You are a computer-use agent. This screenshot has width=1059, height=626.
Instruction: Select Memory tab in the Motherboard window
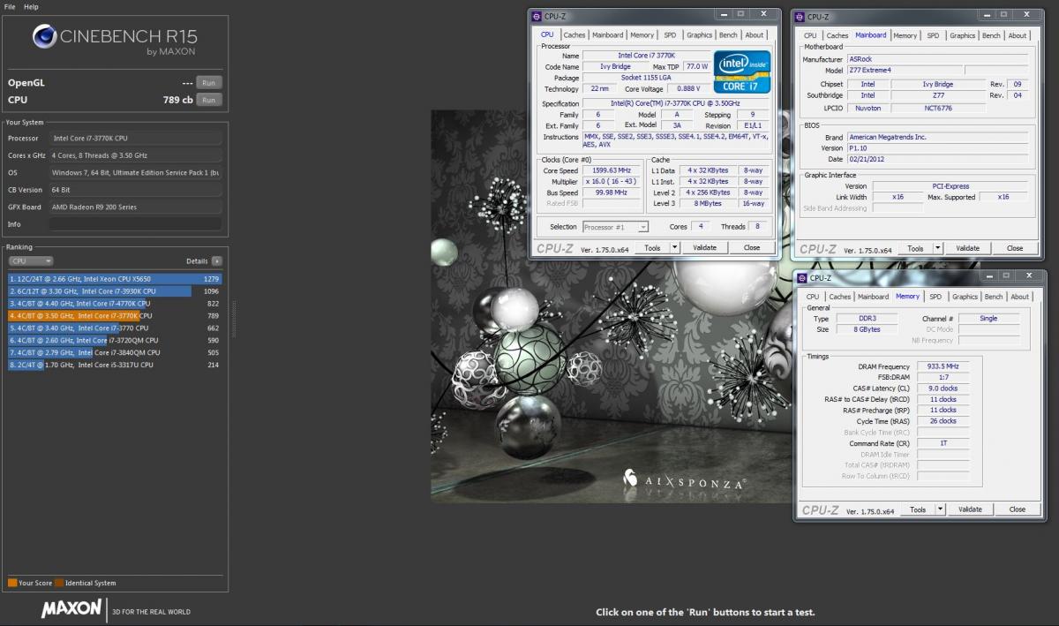coord(905,35)
